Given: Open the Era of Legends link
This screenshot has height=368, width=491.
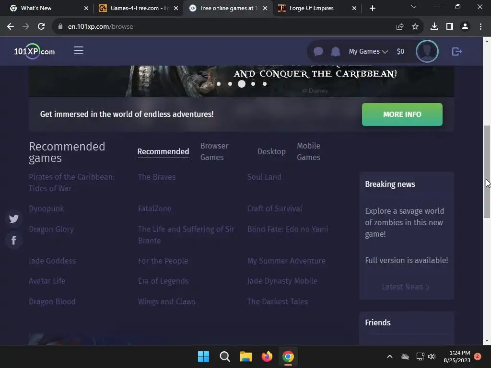Looking at the screenshot, I should point(163,281).
